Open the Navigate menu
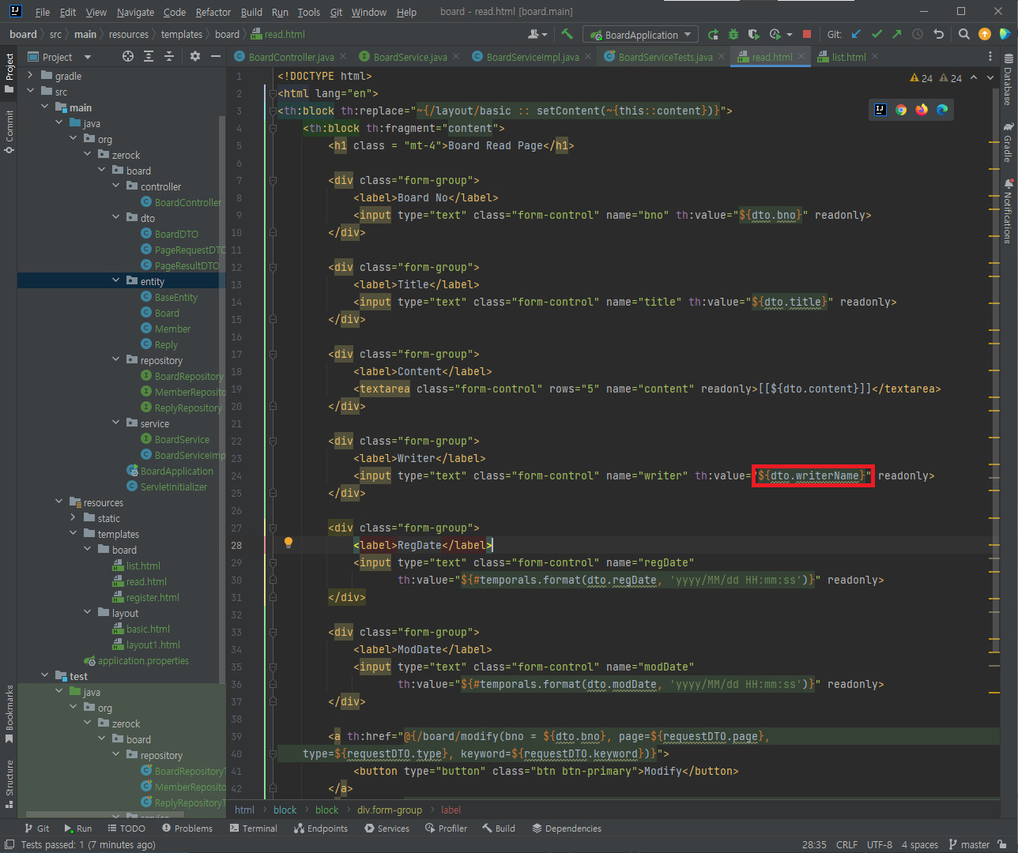The height and width of the screenshot is (853, 1018). pos(135,12)
